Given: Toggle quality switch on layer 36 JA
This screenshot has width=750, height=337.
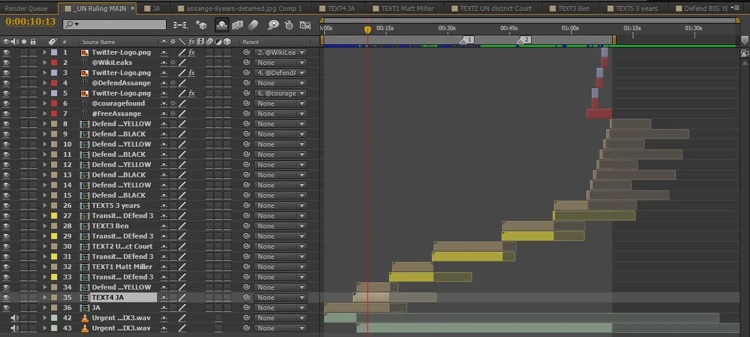Looking at the screenshot, I should (x=182, y=308).
